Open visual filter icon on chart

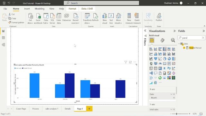(126, 62)
